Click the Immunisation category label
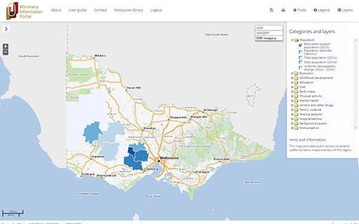The height and width of the screenshot is (224, 359). tap(309, 128)
